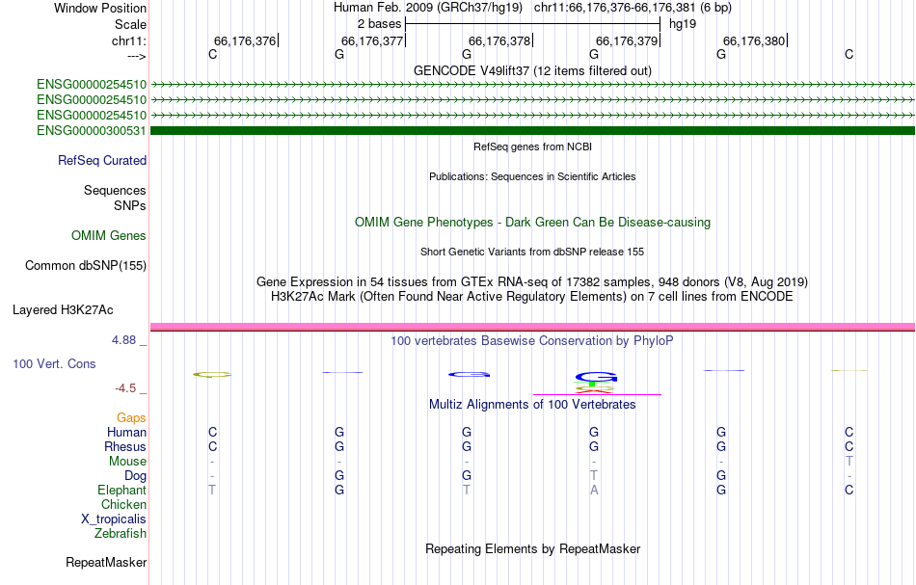Image resolution: width=916 pixels, height=585 pixels.
Task: Click the Window Position track label
Action: pos(100,8)
